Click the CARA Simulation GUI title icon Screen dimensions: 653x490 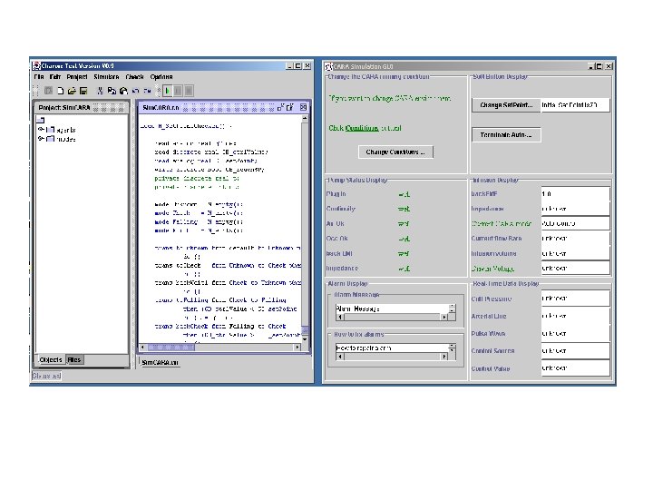tap(329, 66)
